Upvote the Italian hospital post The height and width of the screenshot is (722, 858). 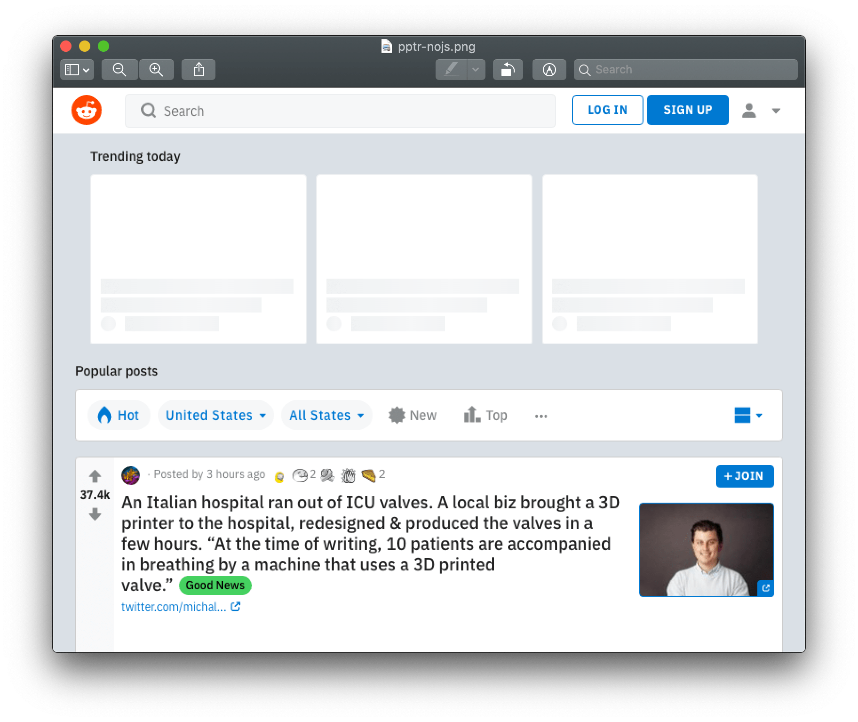click(x=95, y=476)
